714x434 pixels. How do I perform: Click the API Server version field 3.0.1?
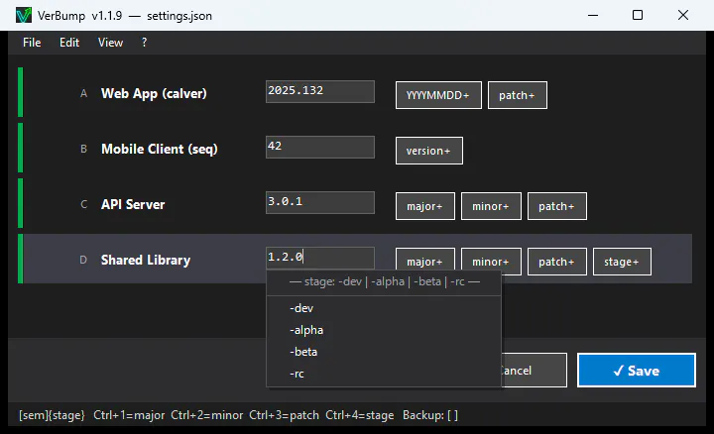320,202
